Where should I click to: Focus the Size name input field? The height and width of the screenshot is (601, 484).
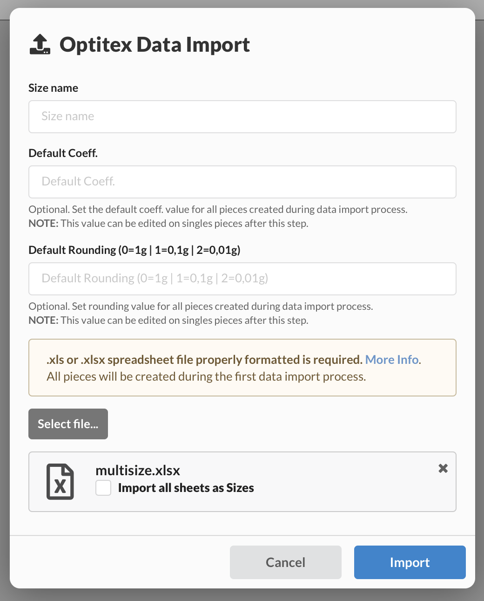pyautogui.click(x=242, y=116)
